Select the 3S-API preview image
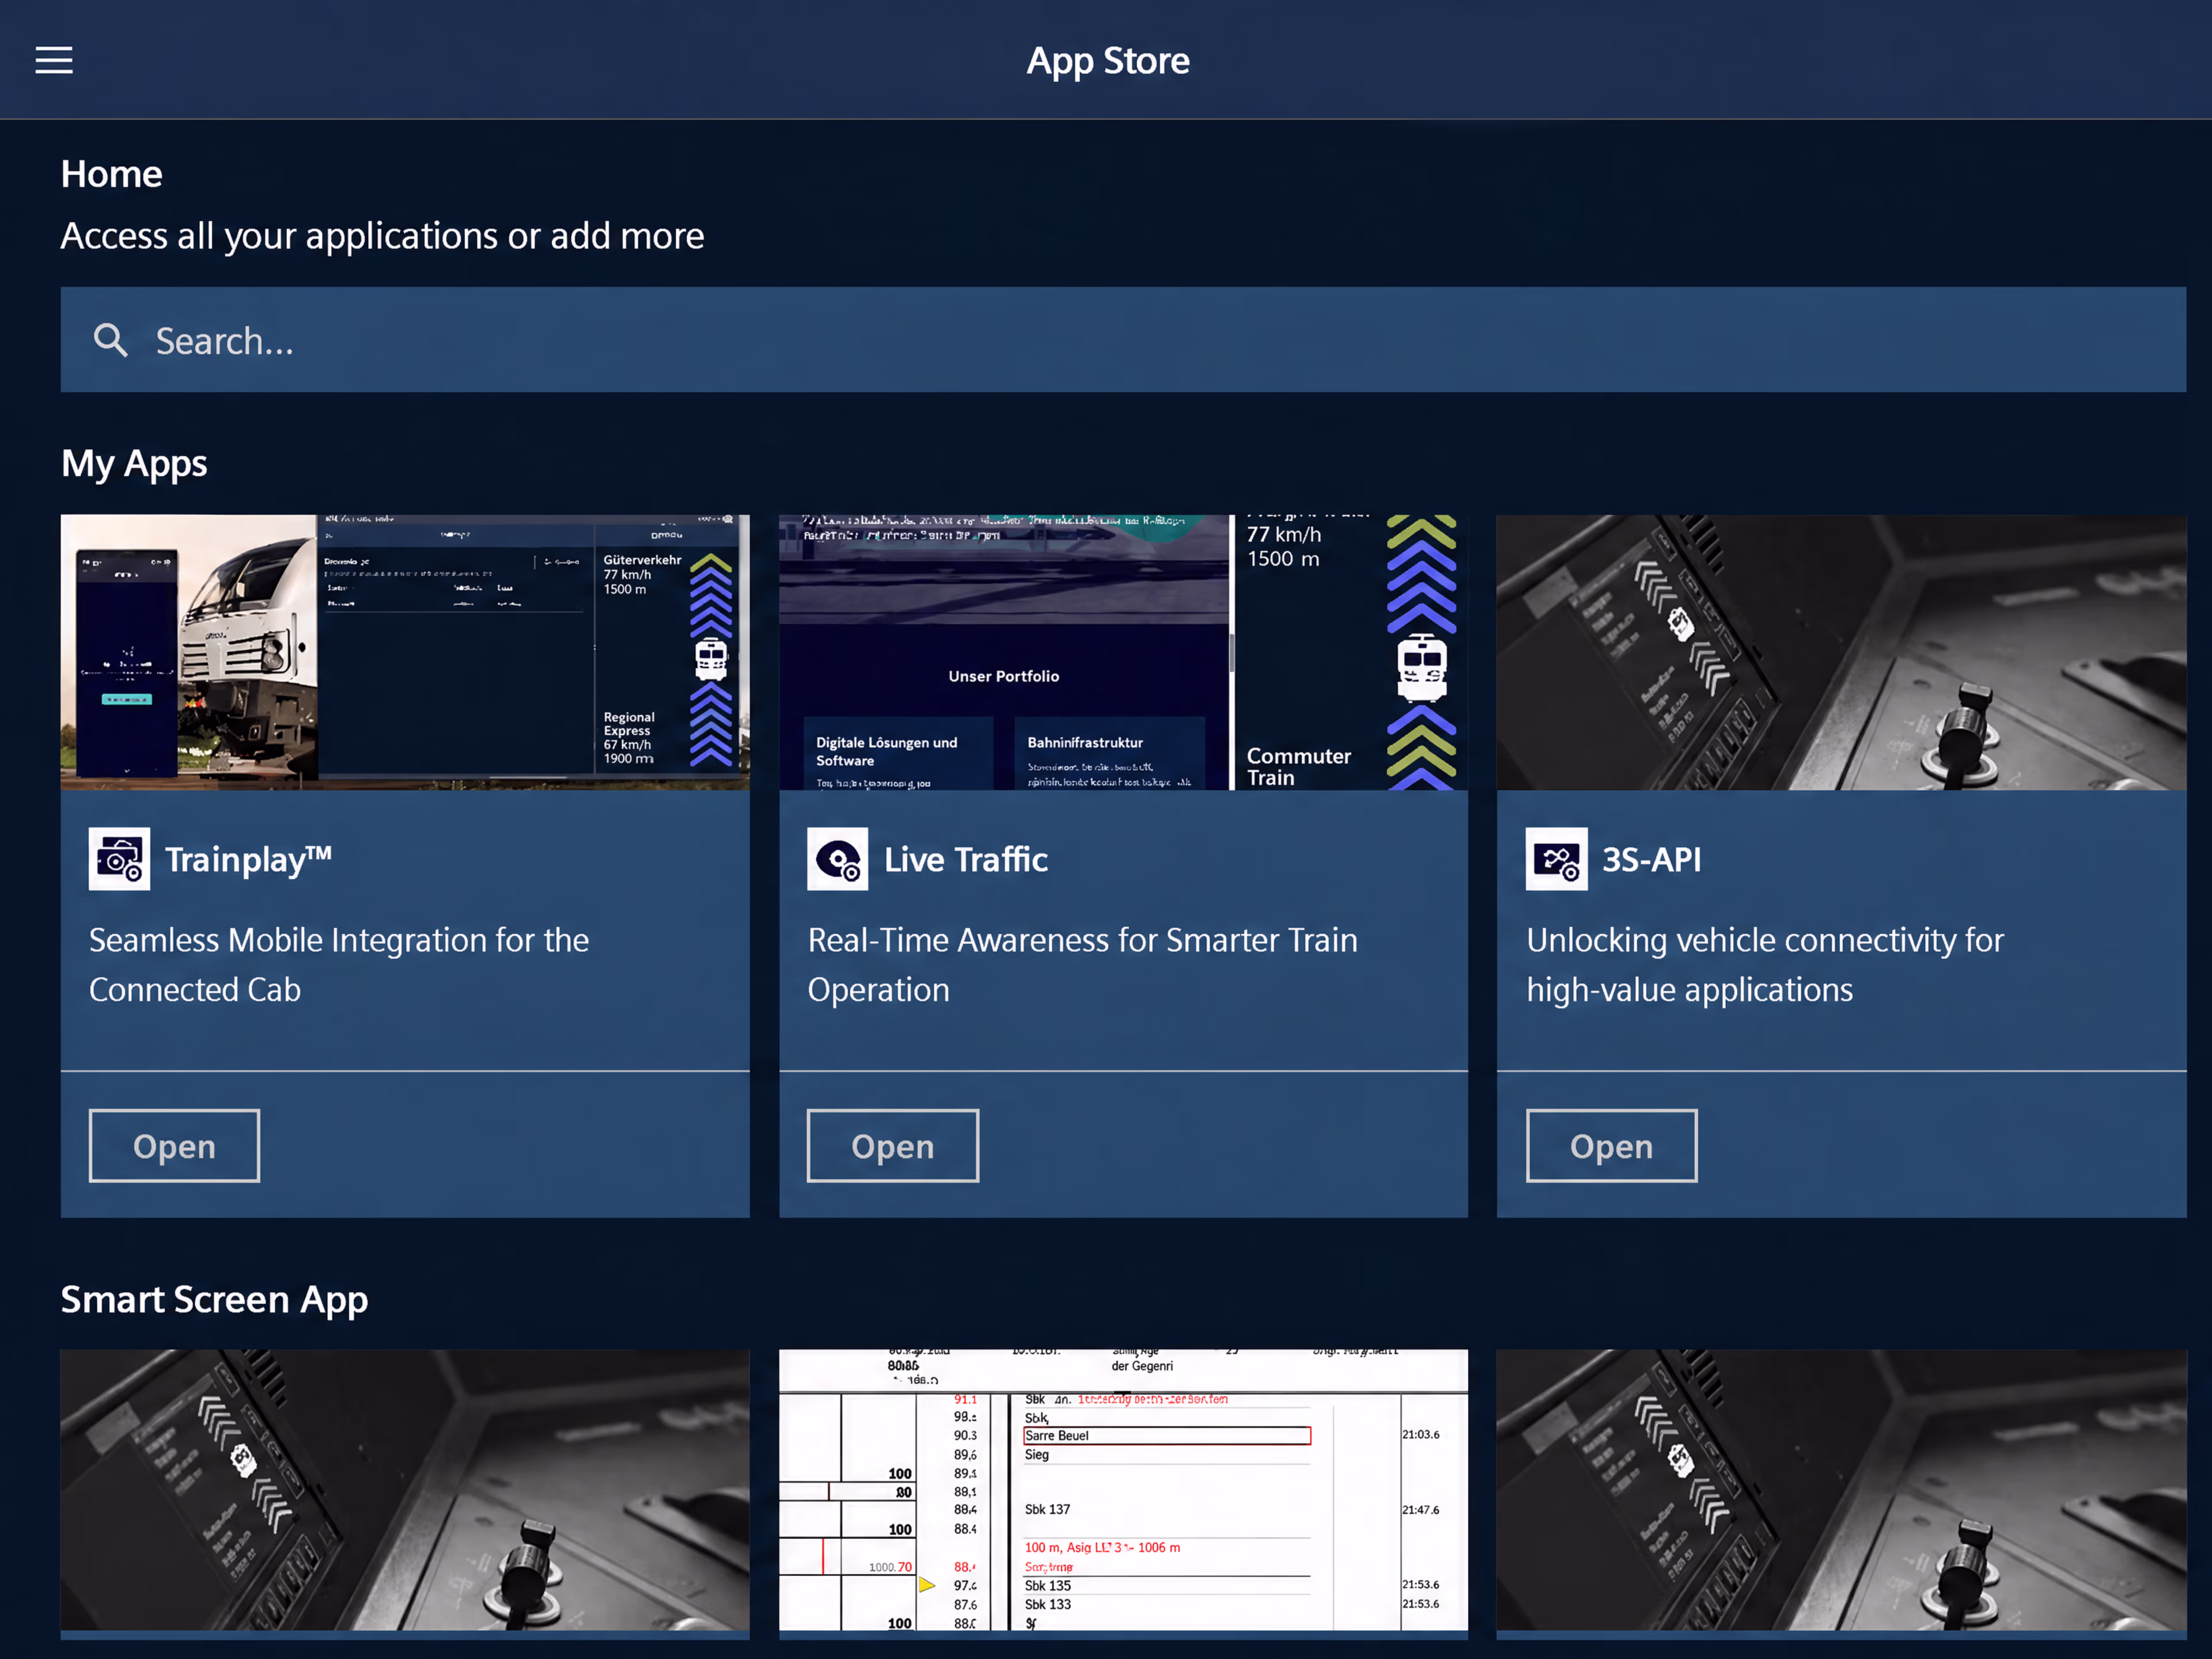Image resolution: width=2212 pixels, height=1659 pixels. pyautogui.click(x=1841, y=652)
